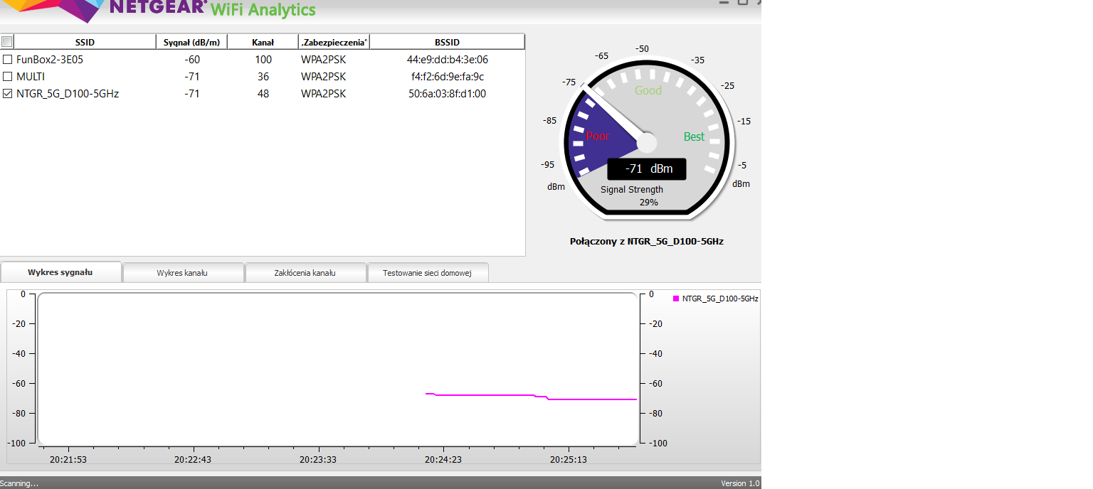Screen dimensions: 1093x489
Task: Click the magenta signal line in the chart
Action: (484, 394)
